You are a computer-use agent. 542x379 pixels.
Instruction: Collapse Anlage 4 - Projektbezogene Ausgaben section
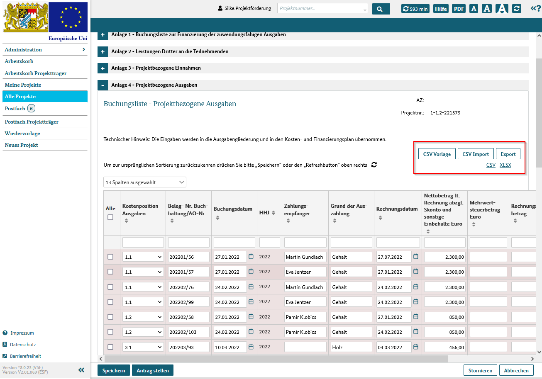click(103, 85)
